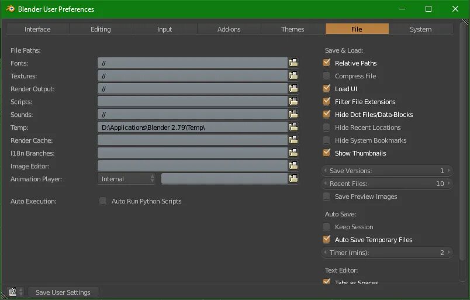The height and width of the screenshot is (300, 470).
Task: Click the Render Output path field
Action: coord(192,89)
